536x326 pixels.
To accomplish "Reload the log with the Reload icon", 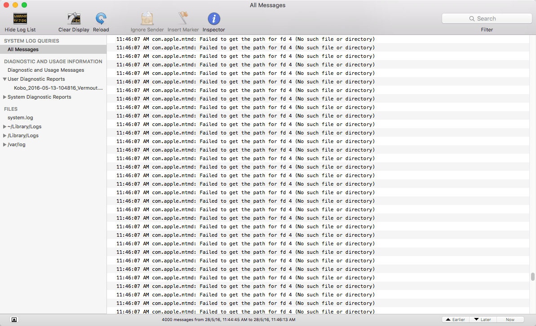I will tap(101, 18).
